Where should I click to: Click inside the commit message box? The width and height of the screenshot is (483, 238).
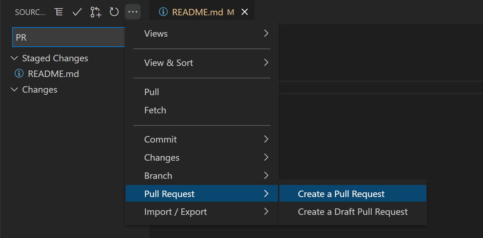(64, 37)
